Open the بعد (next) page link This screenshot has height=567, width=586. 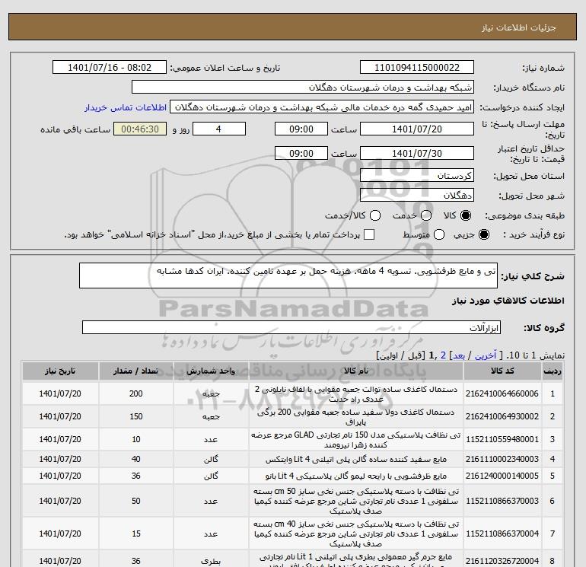click(459, 355)
